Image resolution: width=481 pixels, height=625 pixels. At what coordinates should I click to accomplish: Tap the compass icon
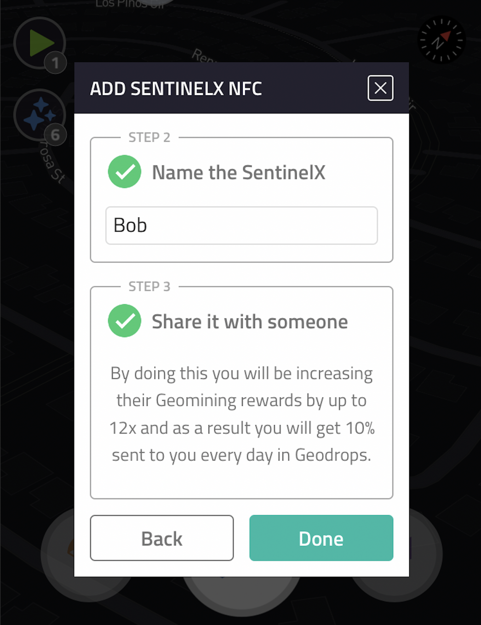click(441, 40)
